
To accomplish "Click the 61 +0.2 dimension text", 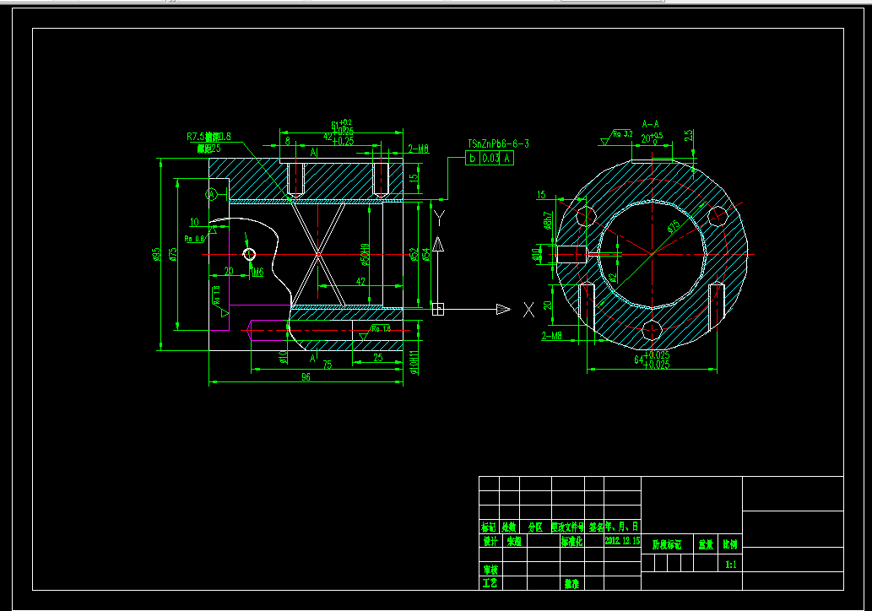I will point(342,124).
